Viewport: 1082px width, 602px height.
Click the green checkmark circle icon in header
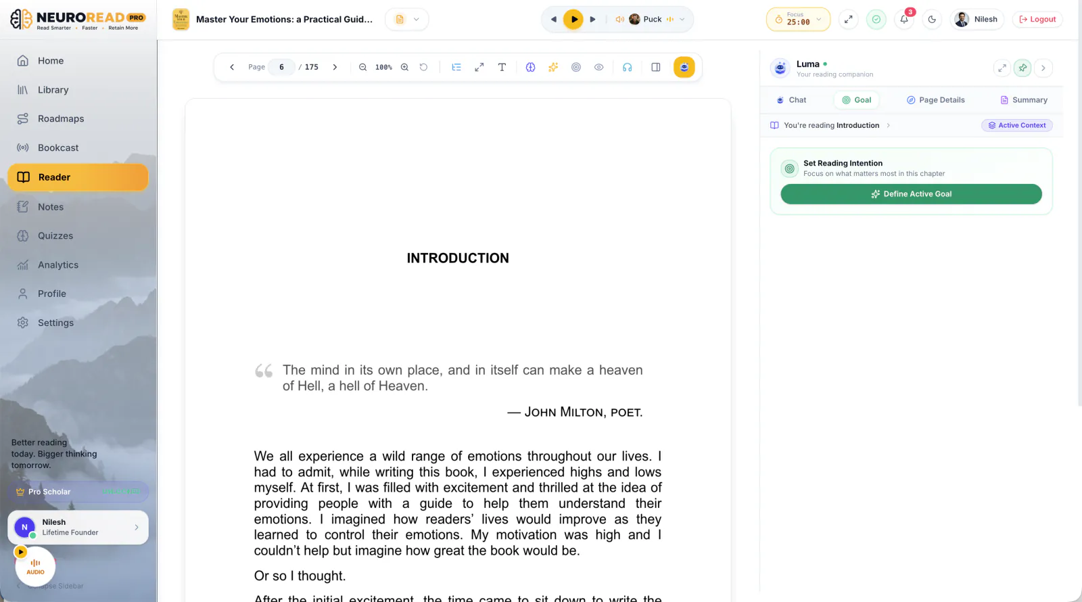click(x=876, y=20)
